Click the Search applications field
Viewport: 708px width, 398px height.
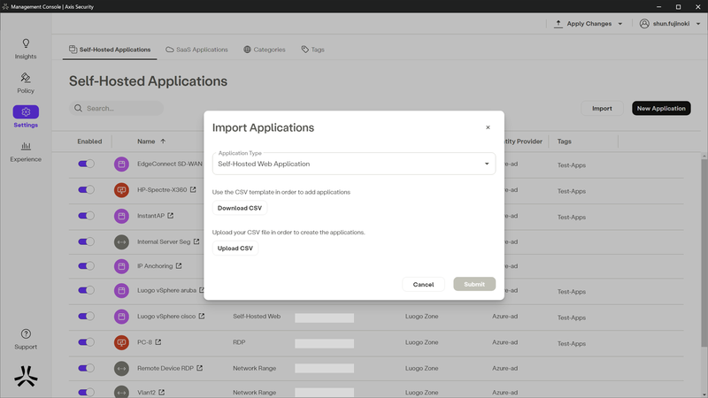[x=117, y=108]
